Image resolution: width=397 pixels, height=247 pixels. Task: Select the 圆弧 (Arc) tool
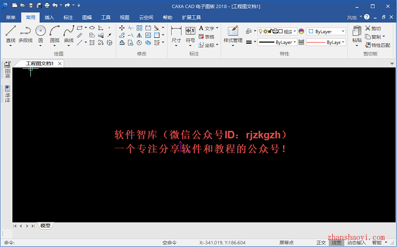[x=55, y=34]
